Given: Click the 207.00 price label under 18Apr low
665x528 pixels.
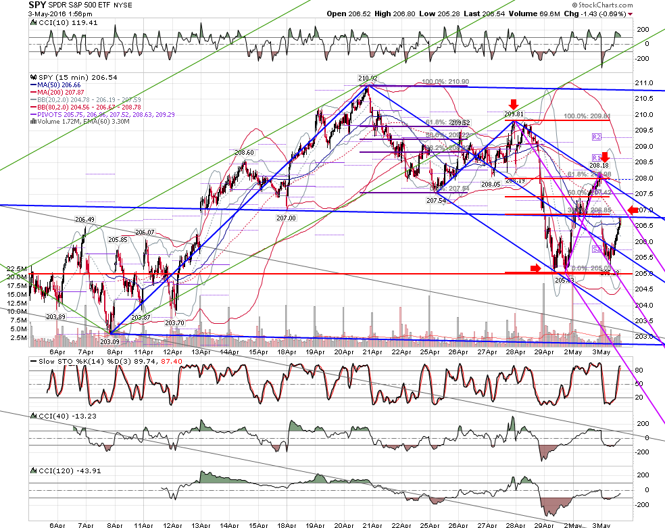Looking at the screenshot, I should coord(287,218).
